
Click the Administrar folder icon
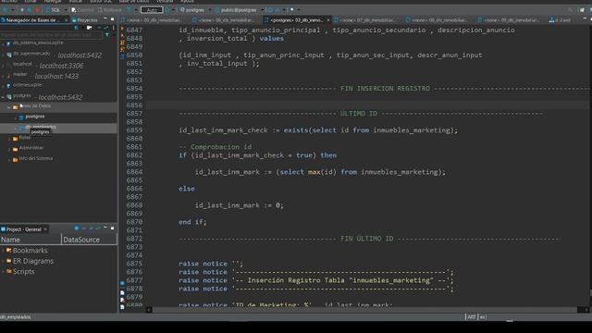[15, 149]
